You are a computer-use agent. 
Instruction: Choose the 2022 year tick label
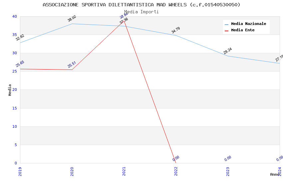pyautogui.click(x=176, y=171)
